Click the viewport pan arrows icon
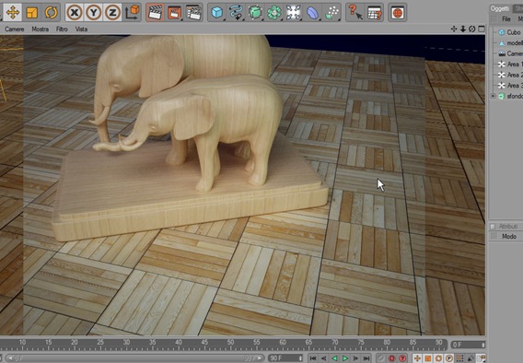The height and width of the screenshot is (363, 523). click(454, 29)
